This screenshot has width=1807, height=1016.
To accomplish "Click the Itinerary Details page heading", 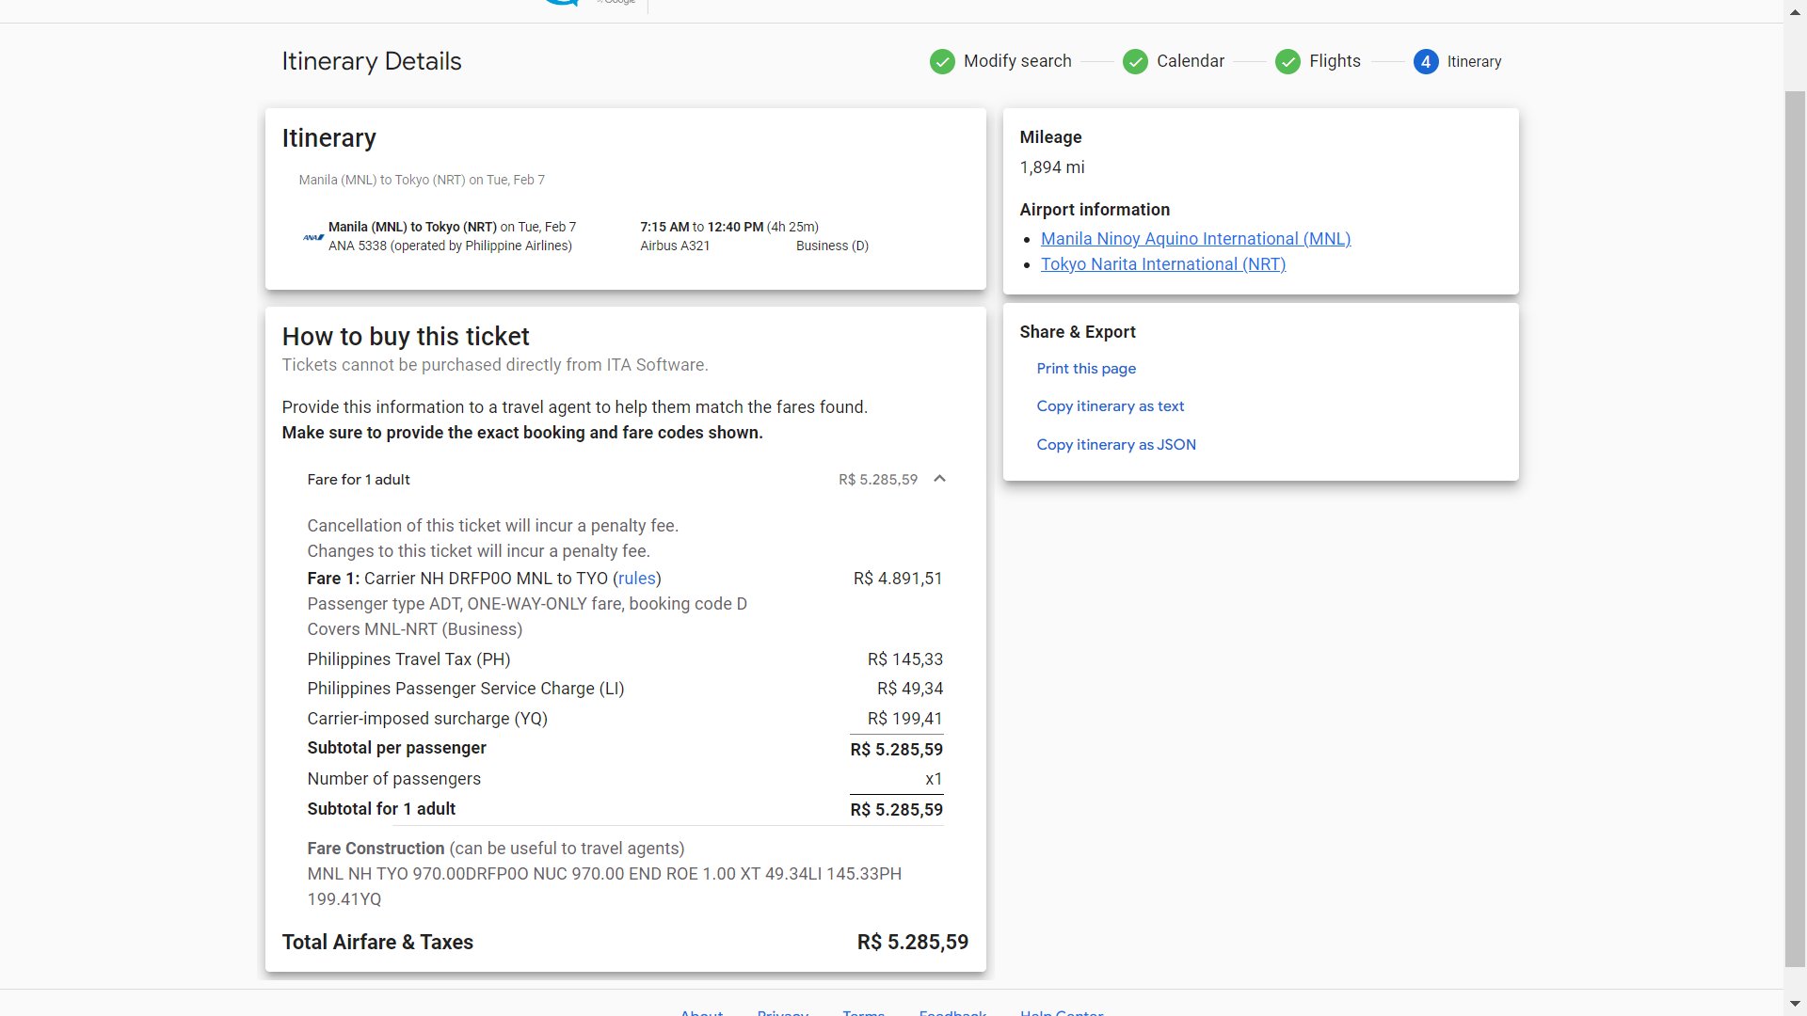I will pos(372,61).
